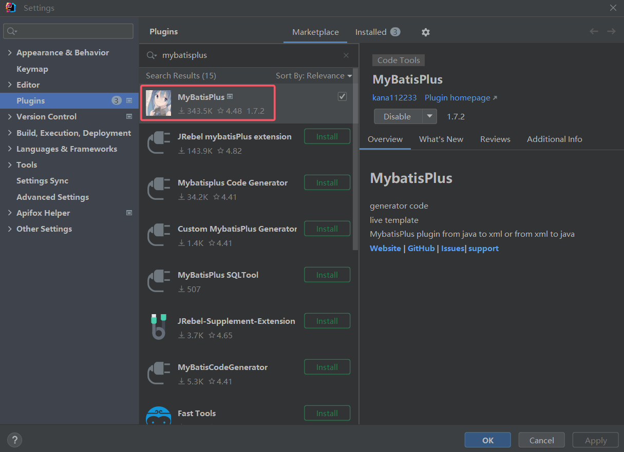Expand Languages & Frameworks node
Image resolution: width=624 pixels, height=452 pixels.
[x=10, y=149]
